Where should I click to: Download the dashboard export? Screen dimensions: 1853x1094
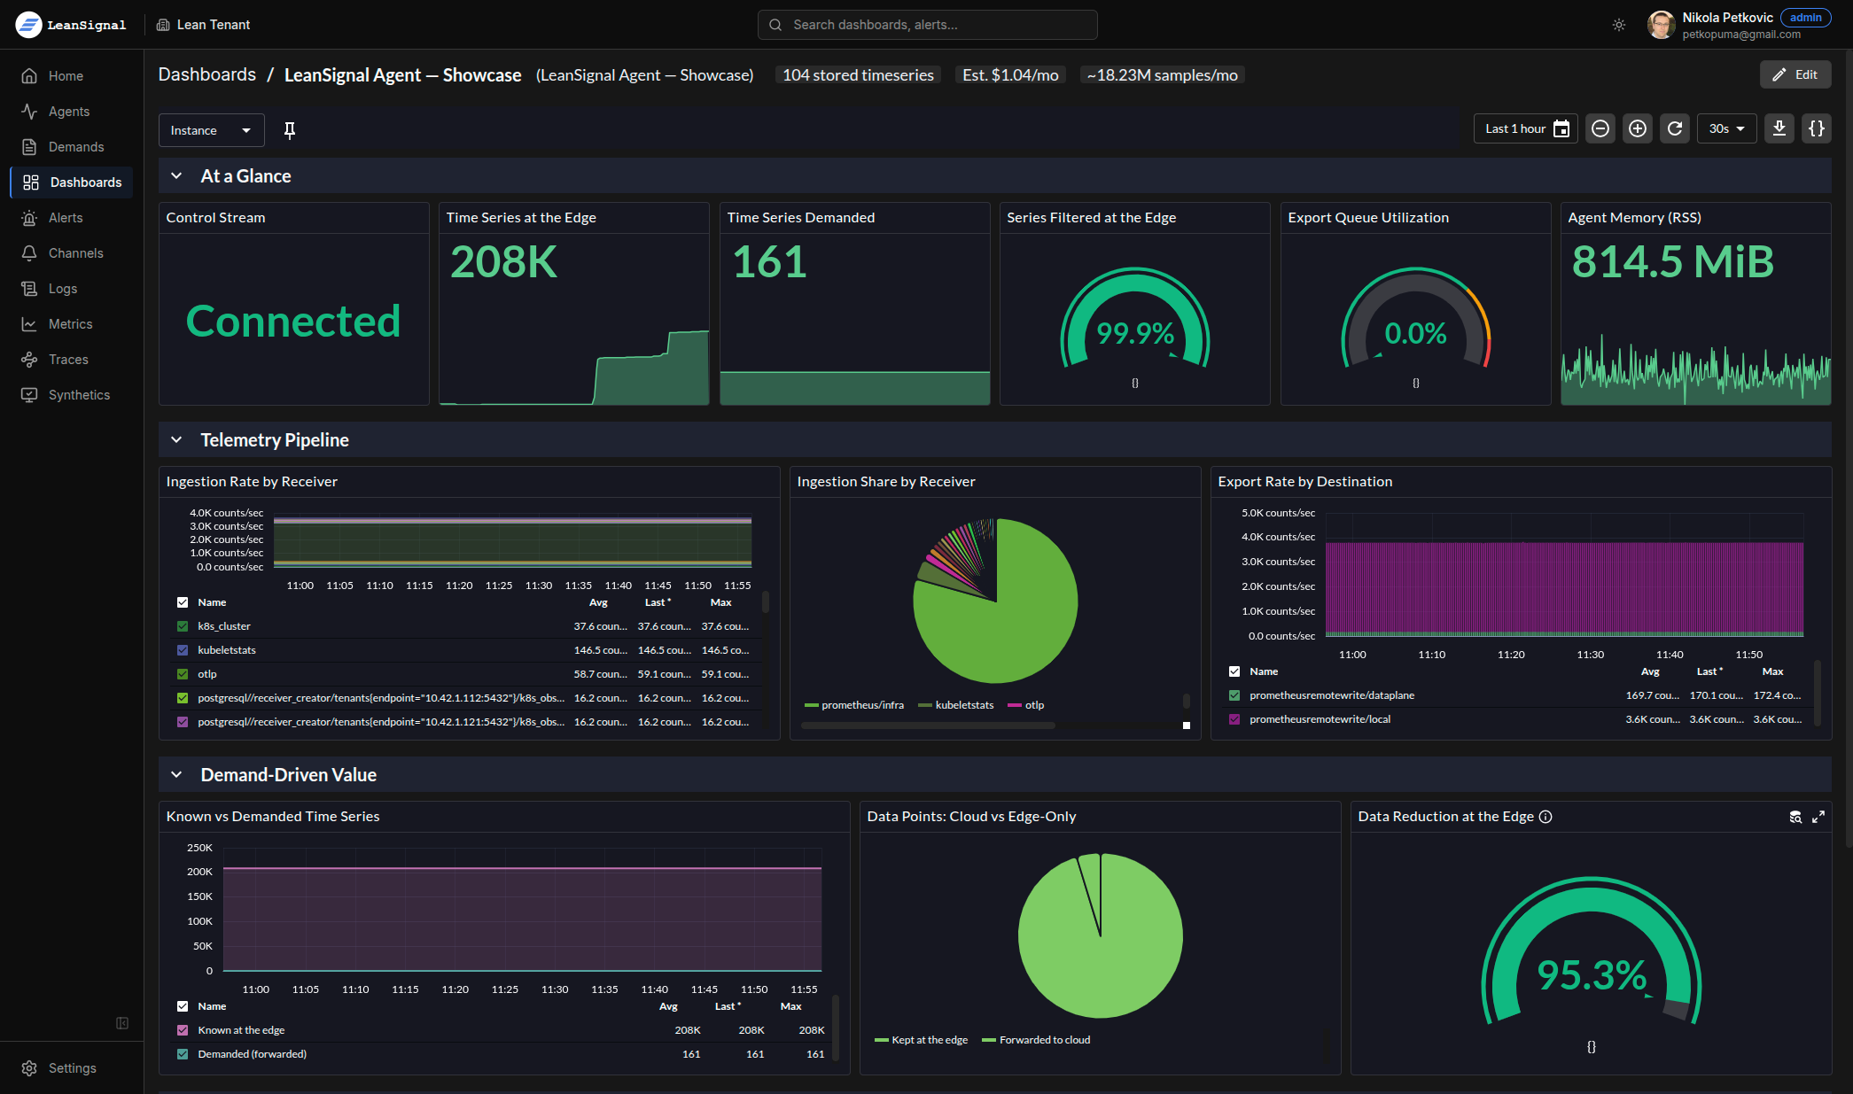pos(1779,128)
